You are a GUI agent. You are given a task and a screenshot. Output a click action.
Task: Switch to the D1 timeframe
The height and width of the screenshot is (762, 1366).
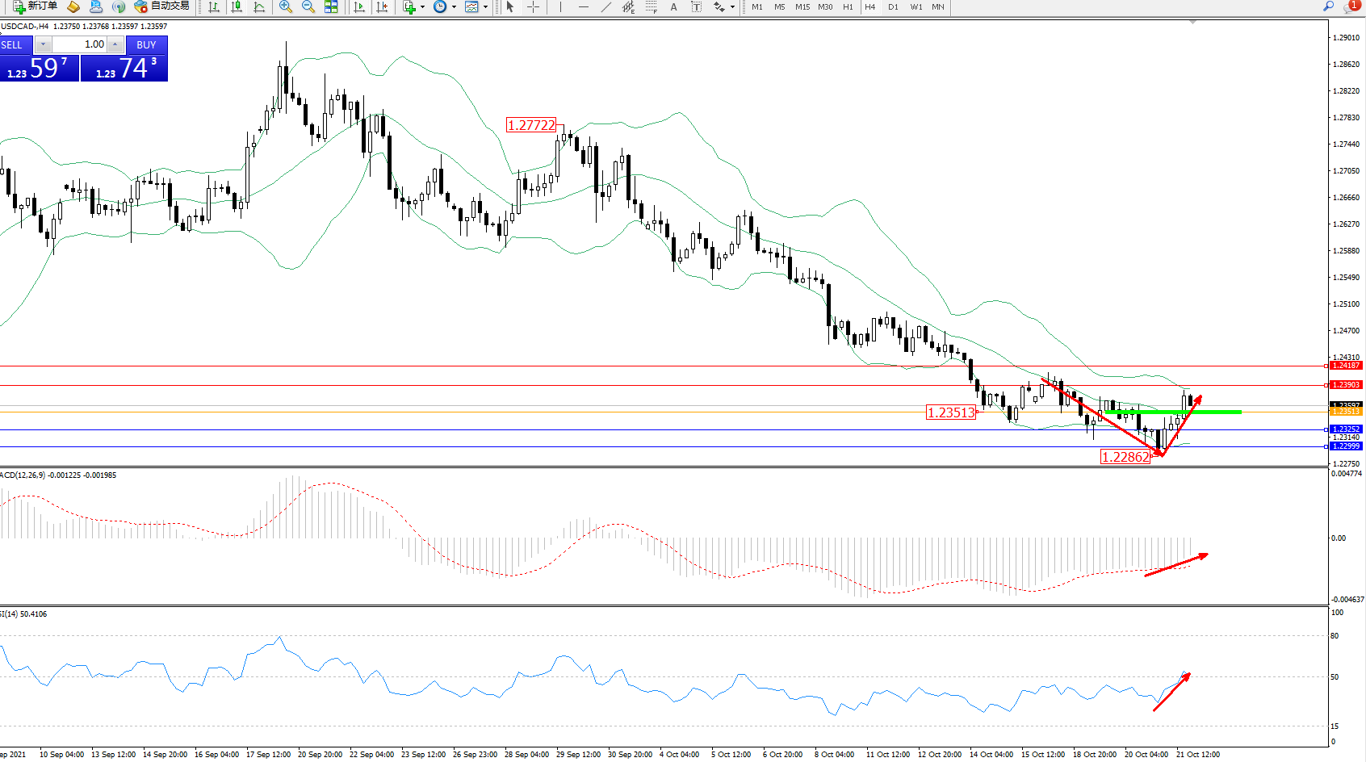(893, 6)
